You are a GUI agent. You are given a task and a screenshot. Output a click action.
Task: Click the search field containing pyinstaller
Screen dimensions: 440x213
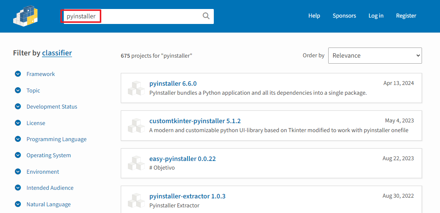pyautogui.click(x=139, y=16)
